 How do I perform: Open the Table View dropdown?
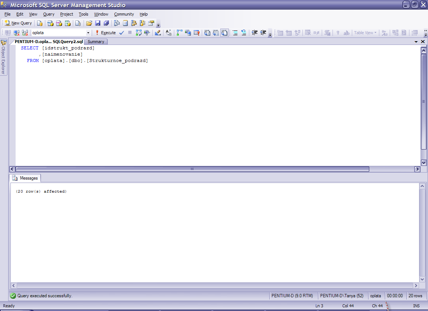pos(365,33)
